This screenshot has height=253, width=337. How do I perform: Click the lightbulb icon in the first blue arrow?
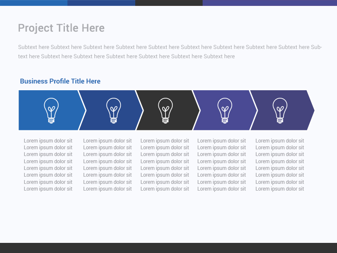tap(51, 110)
